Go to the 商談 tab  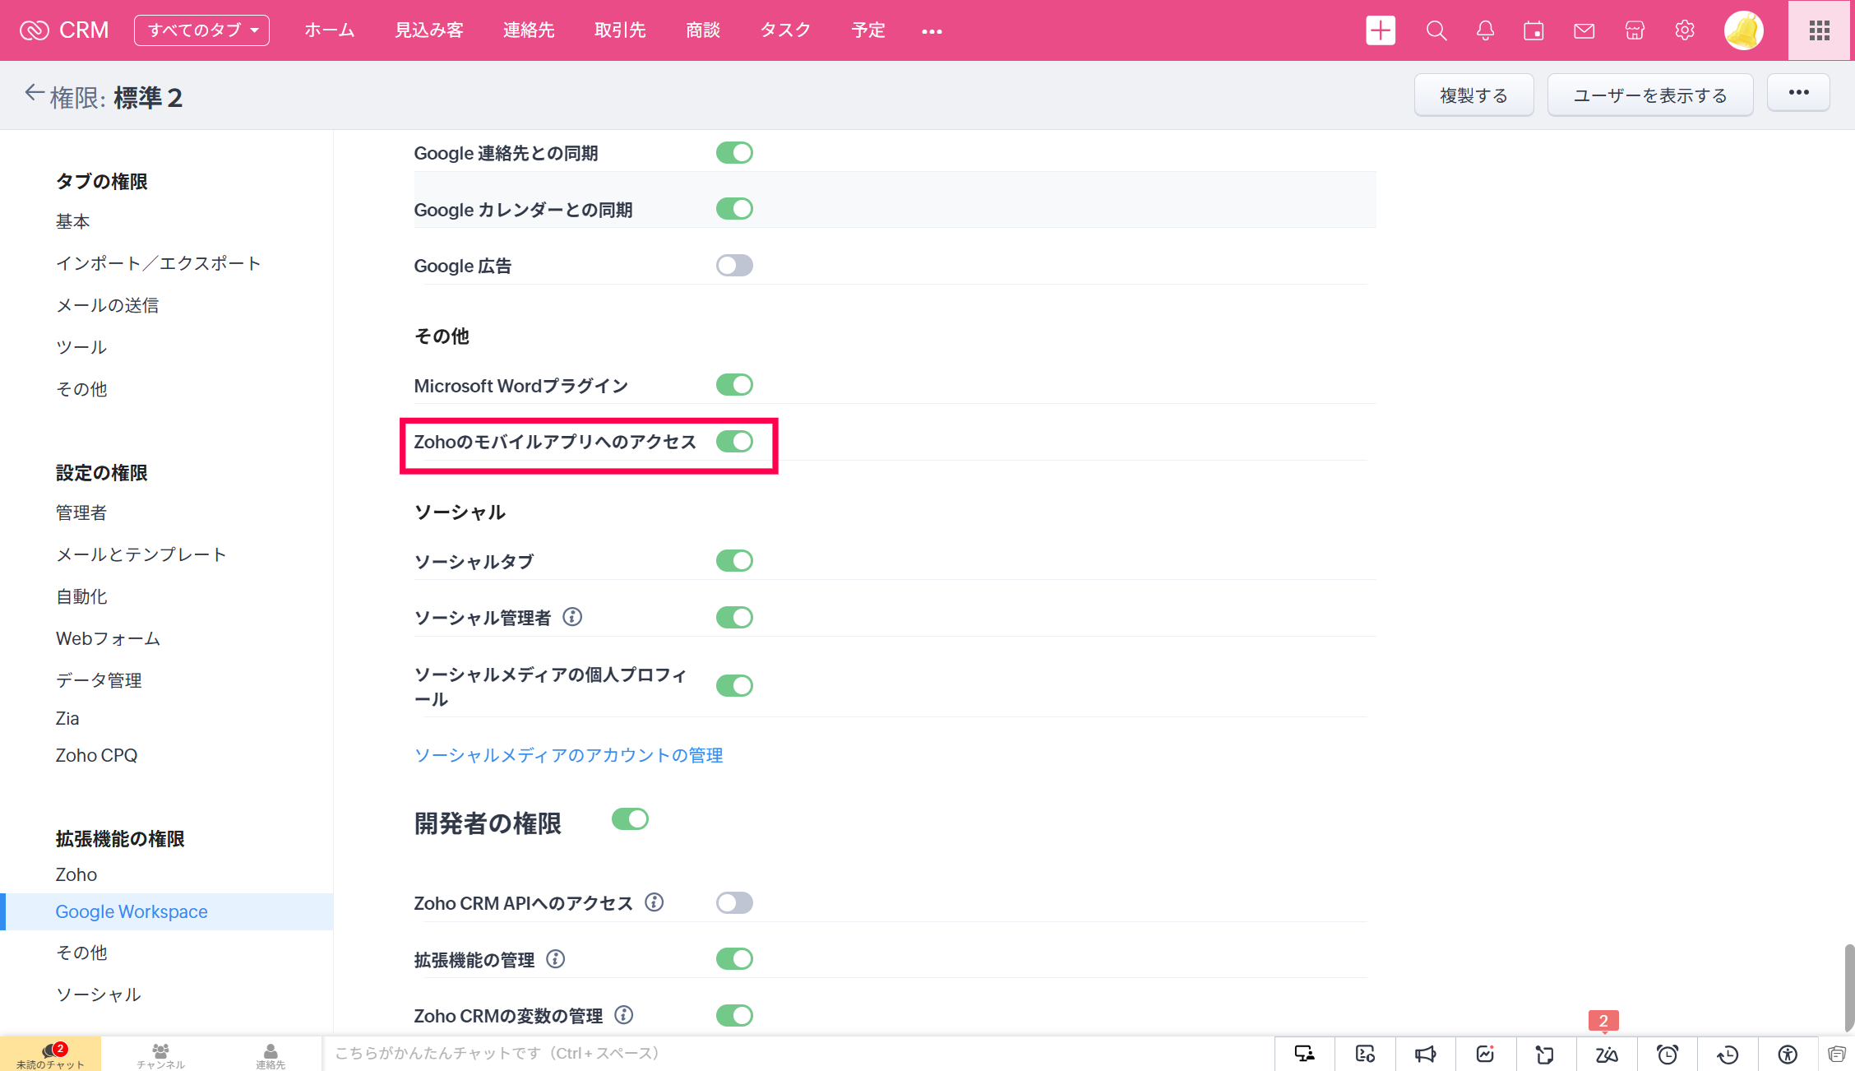[x=703, y=30]
